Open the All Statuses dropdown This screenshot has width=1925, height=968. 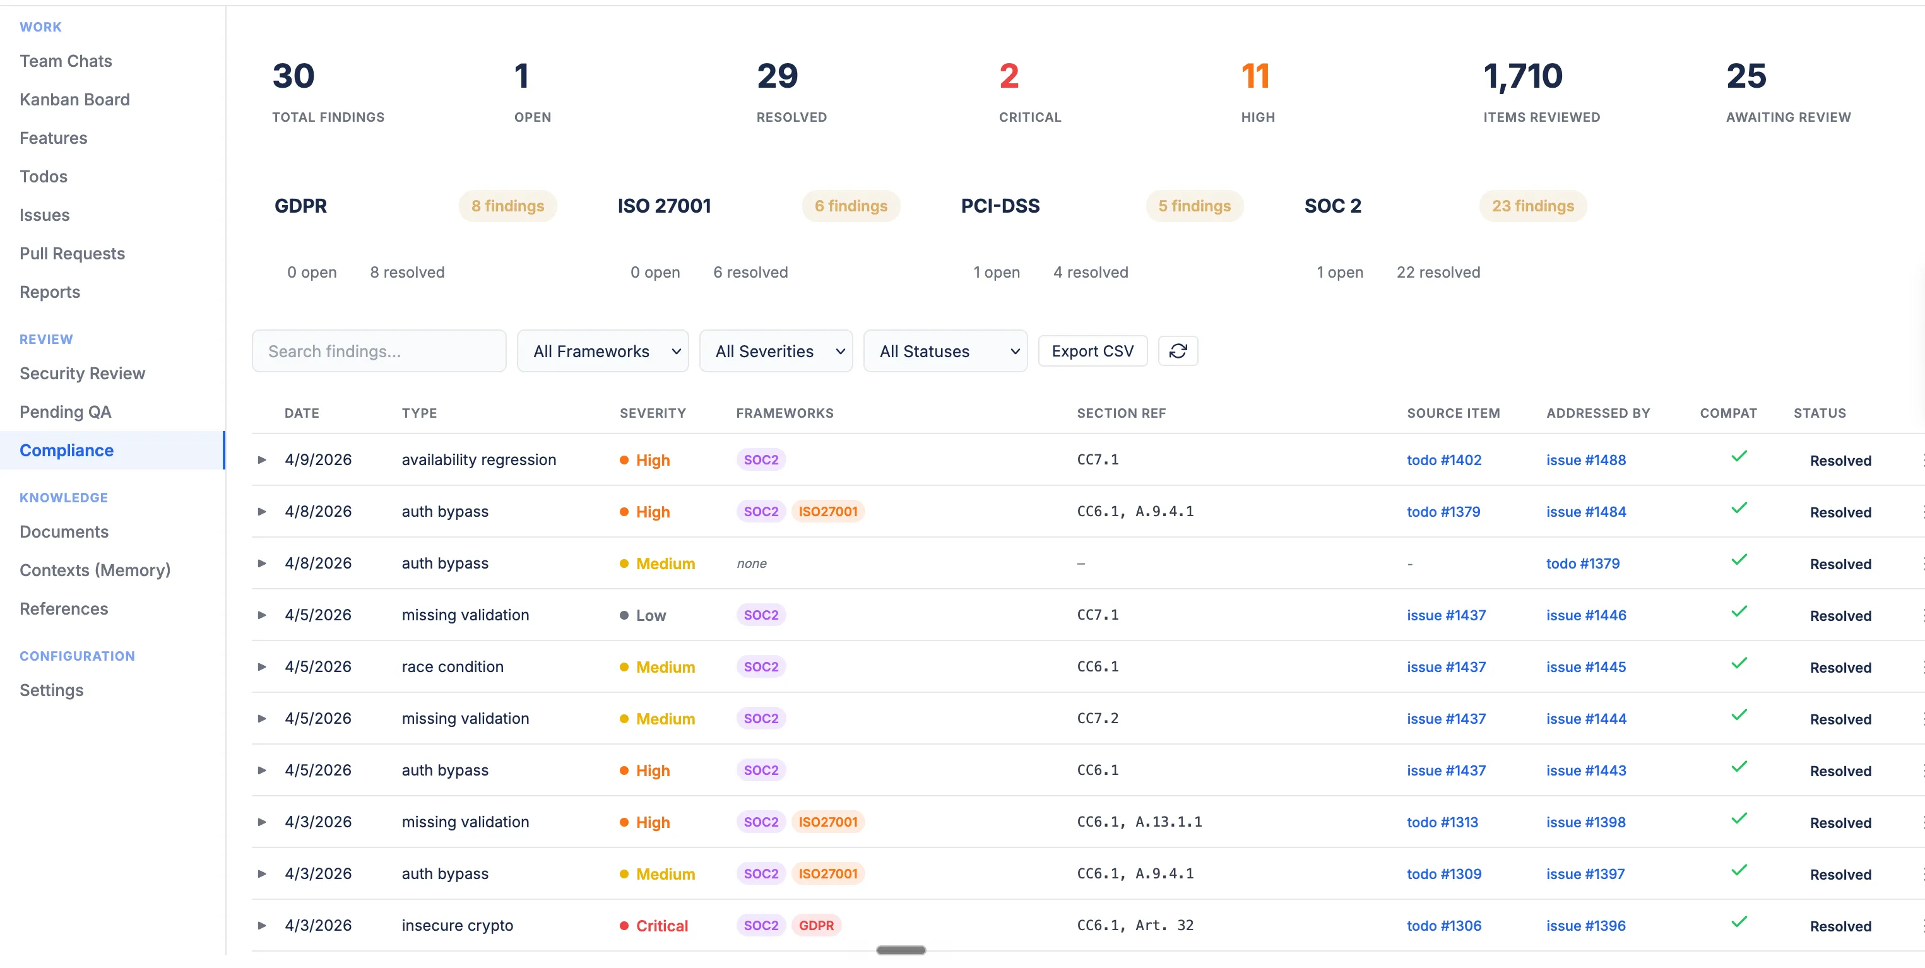pos(945,351)
